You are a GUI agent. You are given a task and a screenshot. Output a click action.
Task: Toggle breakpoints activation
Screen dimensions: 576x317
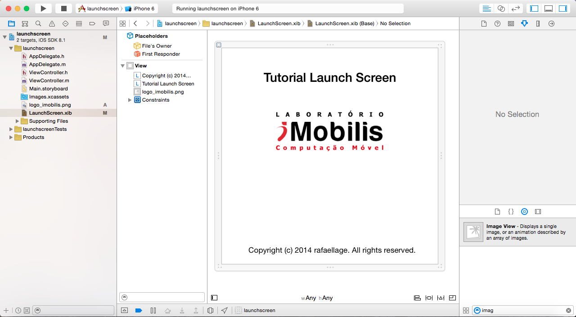tap(139, 310)
